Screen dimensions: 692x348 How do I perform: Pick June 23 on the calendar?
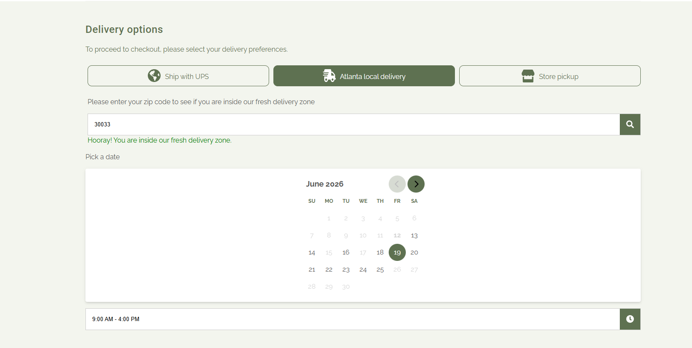[x=346, y=269]
